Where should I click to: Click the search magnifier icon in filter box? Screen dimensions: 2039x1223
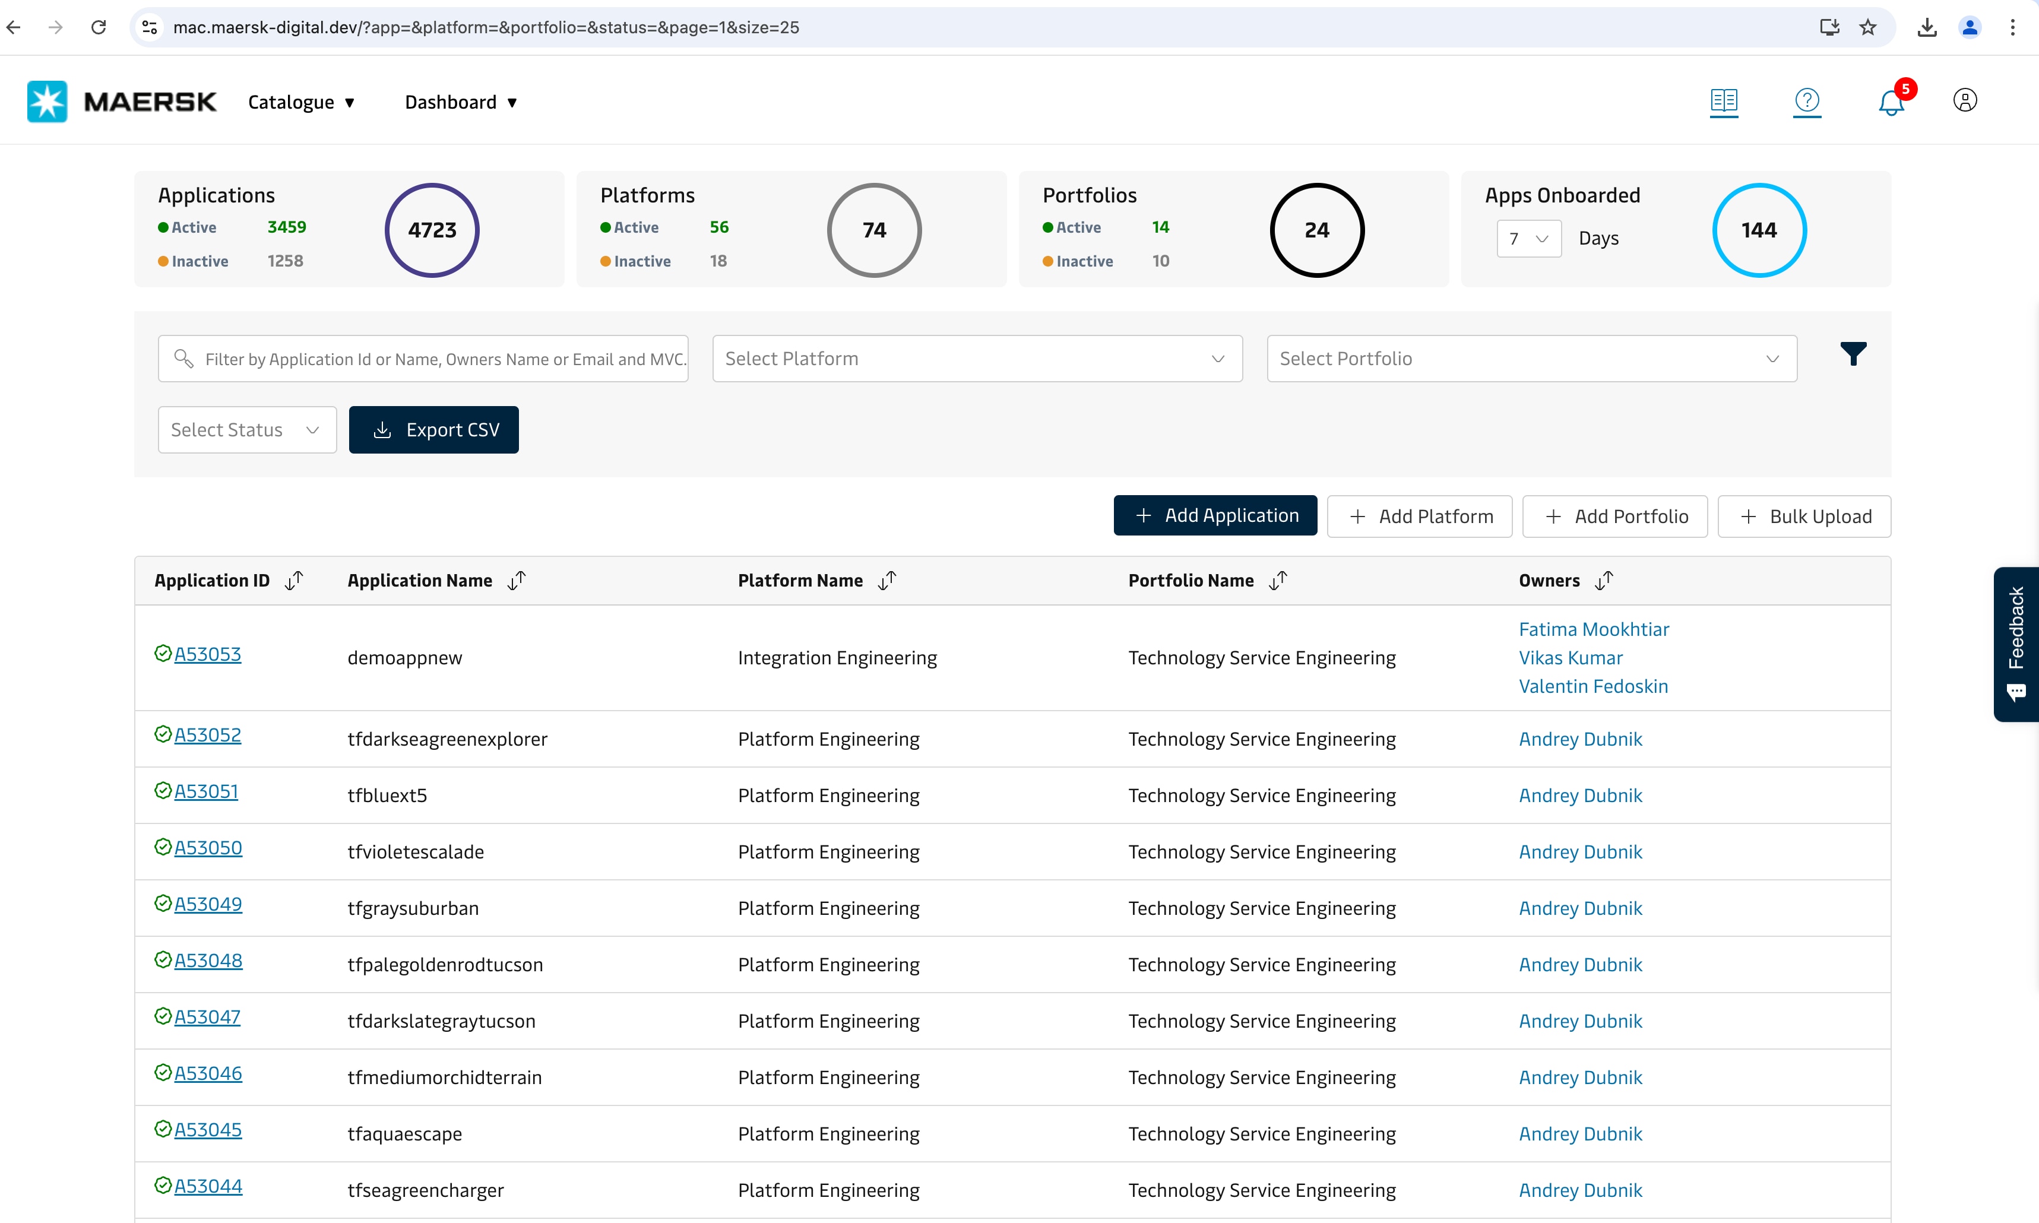point(184,359)
